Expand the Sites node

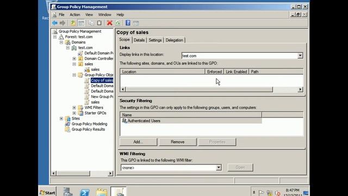coord(61,119)
